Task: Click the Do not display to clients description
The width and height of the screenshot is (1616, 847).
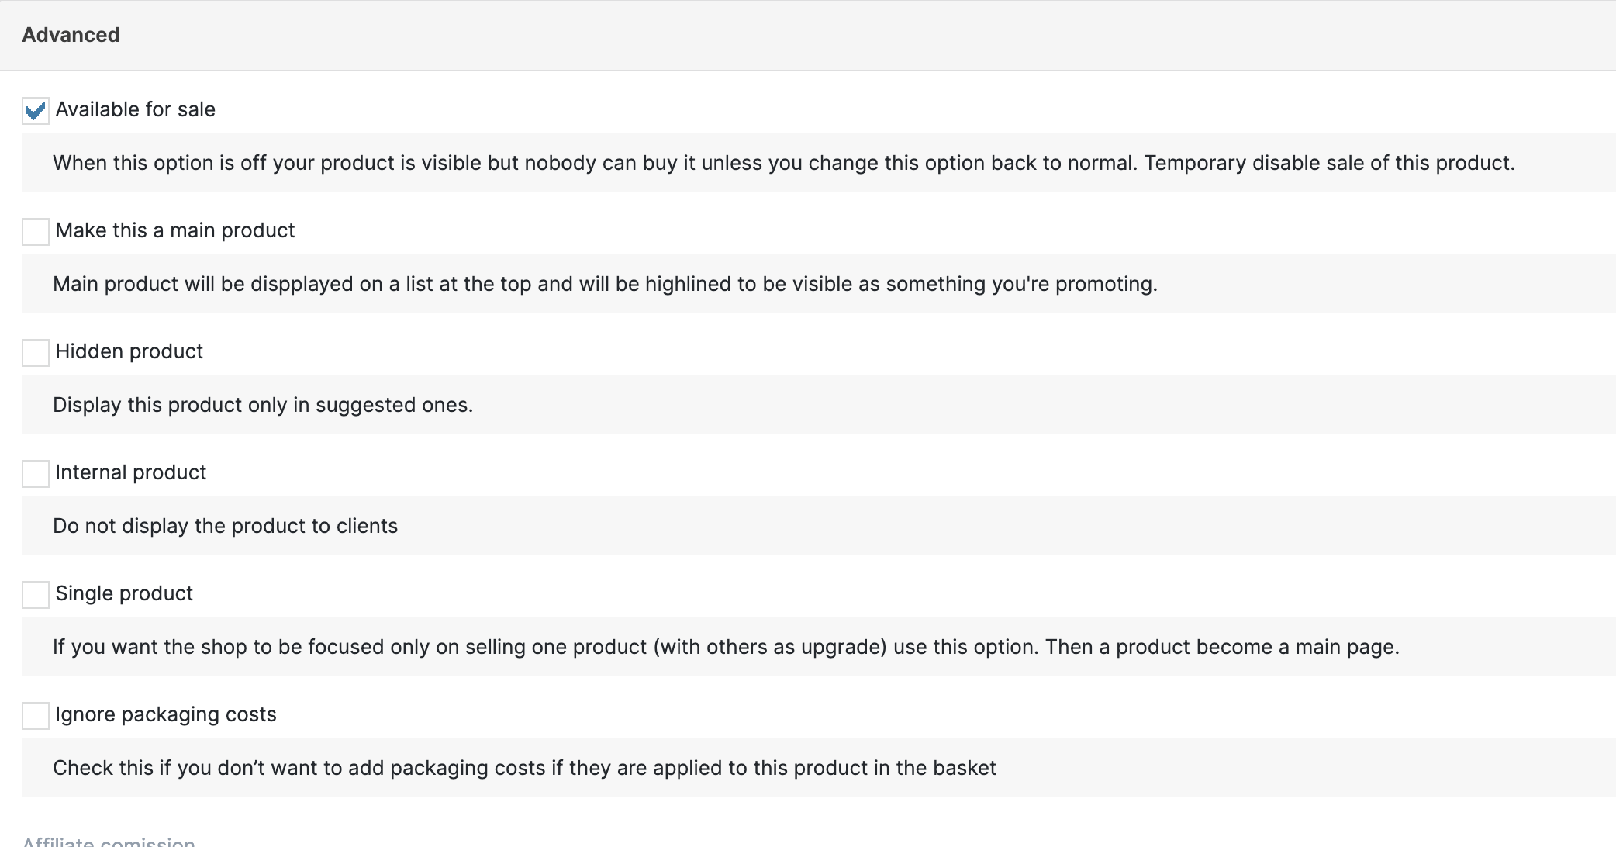Action: click(225, 526)
